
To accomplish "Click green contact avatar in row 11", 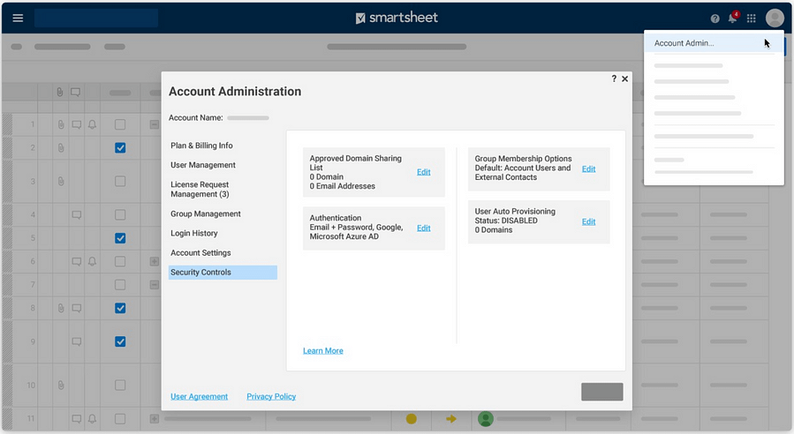I will pos(486,419).
